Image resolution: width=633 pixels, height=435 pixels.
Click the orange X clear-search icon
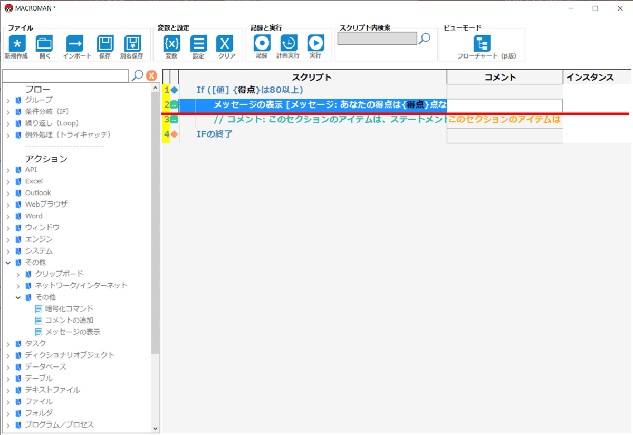tap(152, 76)
